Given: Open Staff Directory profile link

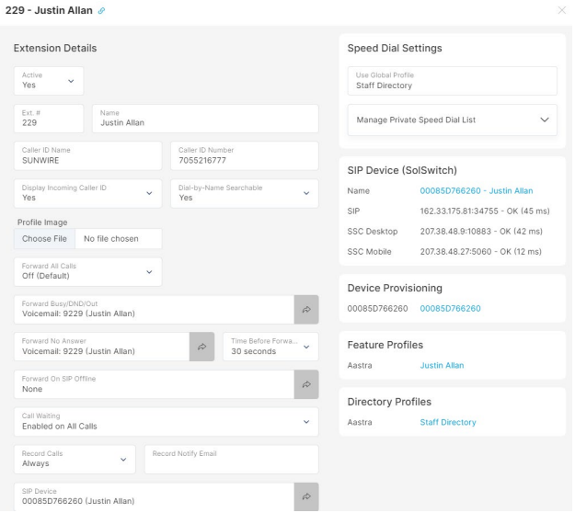Looking at the screenshot, I should (448, 422).
